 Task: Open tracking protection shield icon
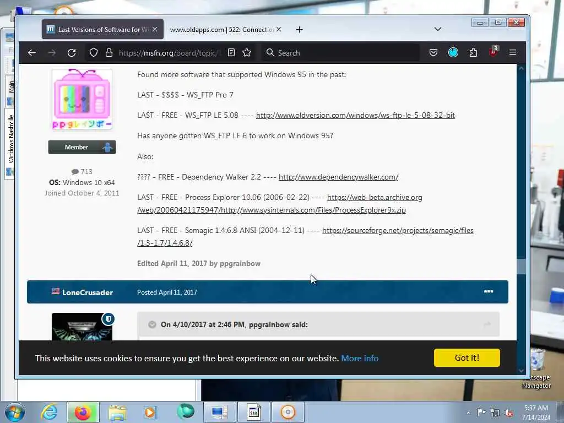[x=94, y=53]
